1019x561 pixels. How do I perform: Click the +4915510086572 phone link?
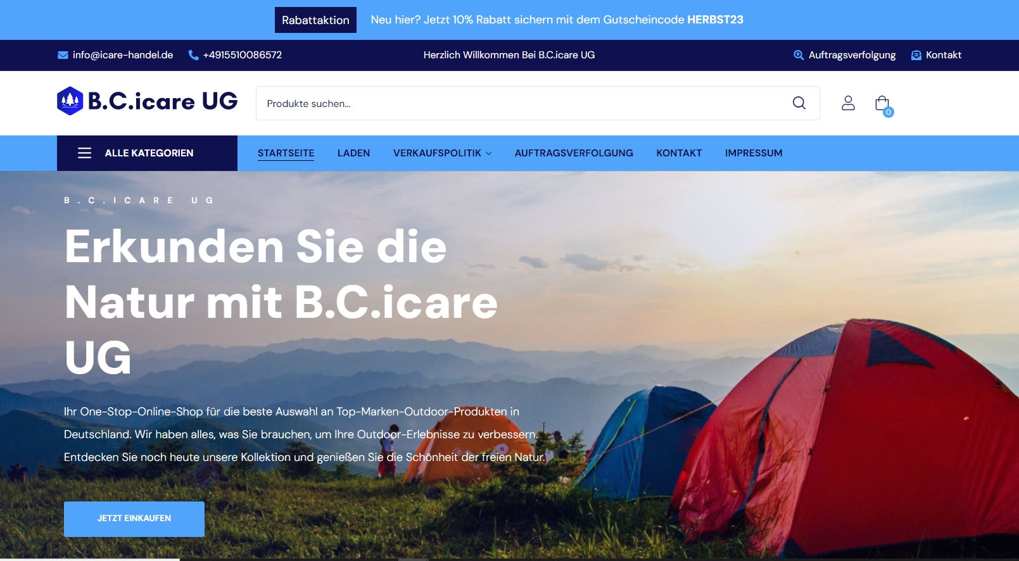(x=243, y=55)
